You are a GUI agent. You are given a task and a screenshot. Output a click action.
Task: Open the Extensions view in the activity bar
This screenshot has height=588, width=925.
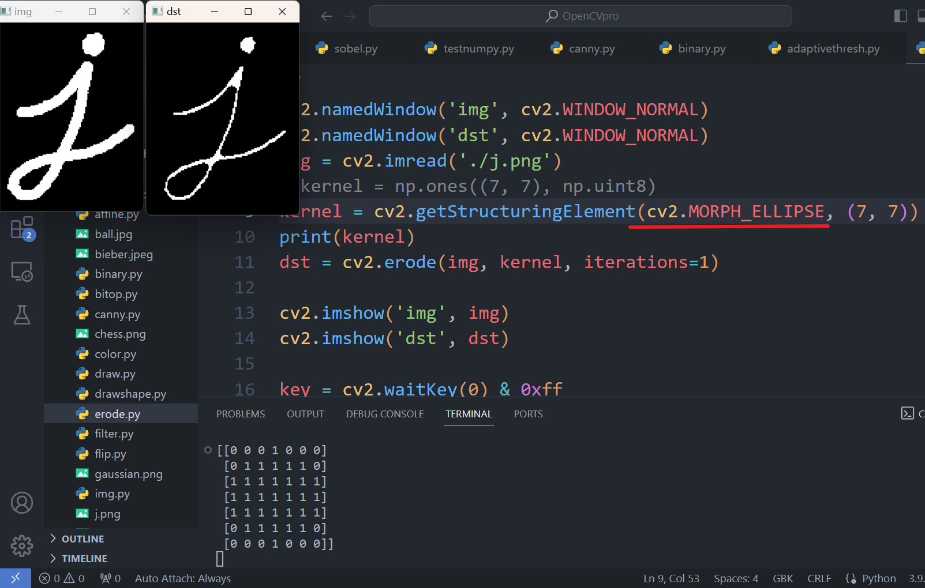(22, 228)
